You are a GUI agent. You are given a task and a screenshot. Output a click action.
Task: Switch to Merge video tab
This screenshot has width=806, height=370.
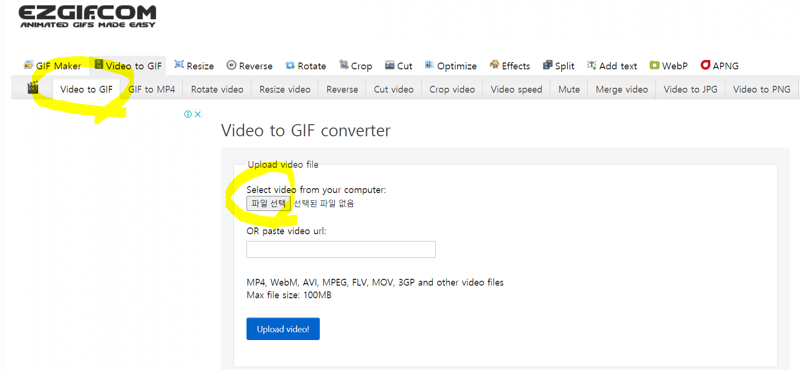click(622, 89)
